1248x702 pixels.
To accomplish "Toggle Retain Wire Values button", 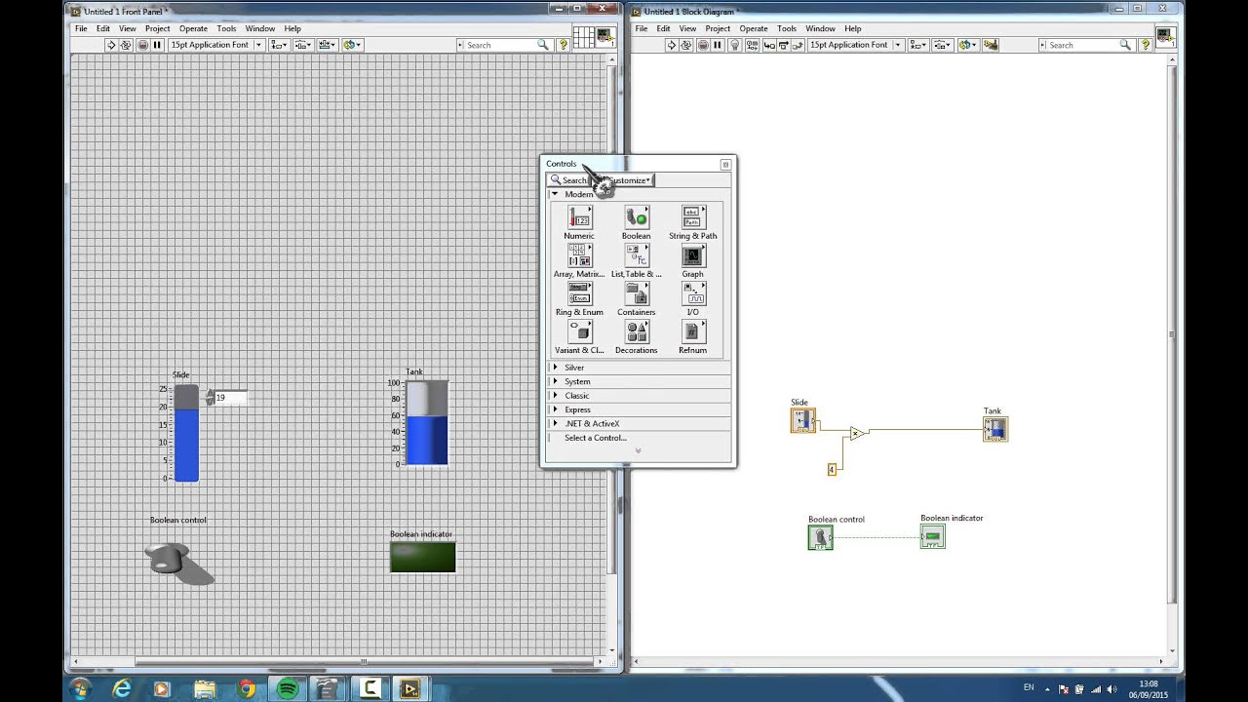I will click(752, 45).
